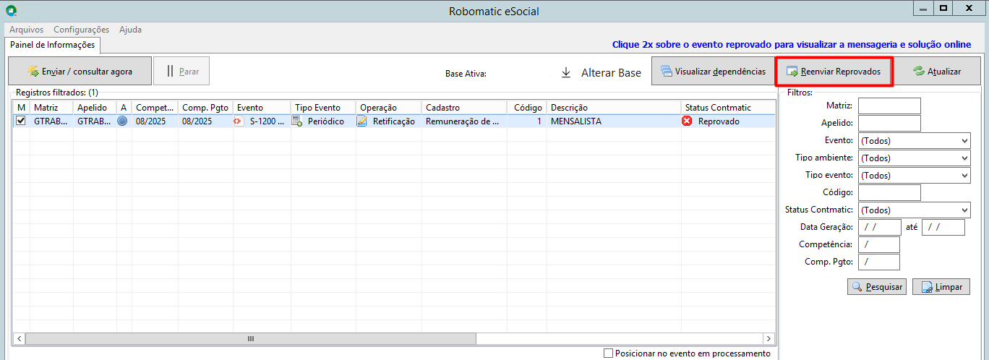Click the S-1200 event icon
The width and height of the screenshot is (989, 360).
point(239,121)
